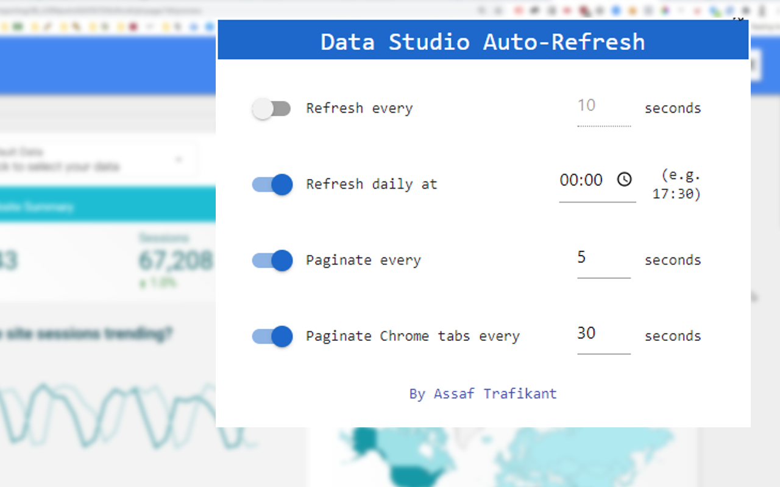Disable Paginate Chrome tabs every toggle
The image size is (780, 487).
272,336
